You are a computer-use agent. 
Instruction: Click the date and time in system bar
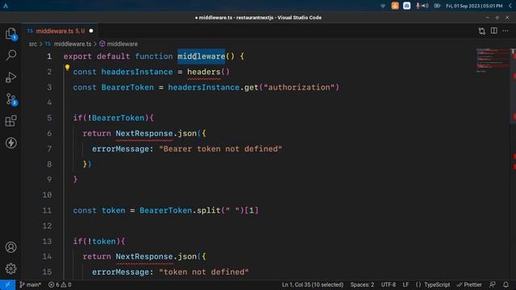pyautogui.click(x=474, y=6)
